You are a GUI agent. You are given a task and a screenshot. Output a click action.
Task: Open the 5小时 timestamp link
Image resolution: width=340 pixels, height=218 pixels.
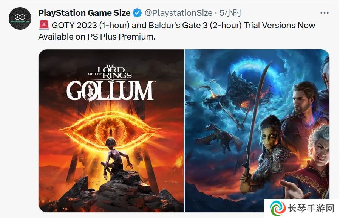point(230,13)
